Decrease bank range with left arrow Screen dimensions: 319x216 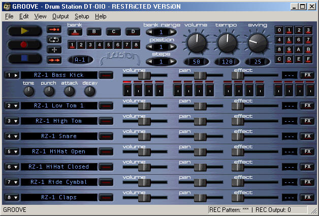(150, 32)
